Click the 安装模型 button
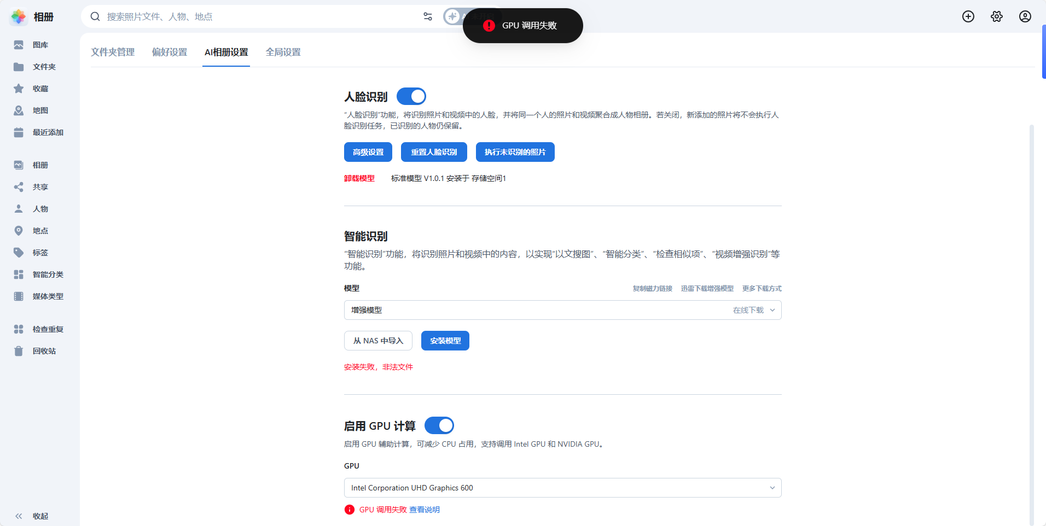Image resolution: width=1046 pixels, height=526 pixels. pos(445,341)
